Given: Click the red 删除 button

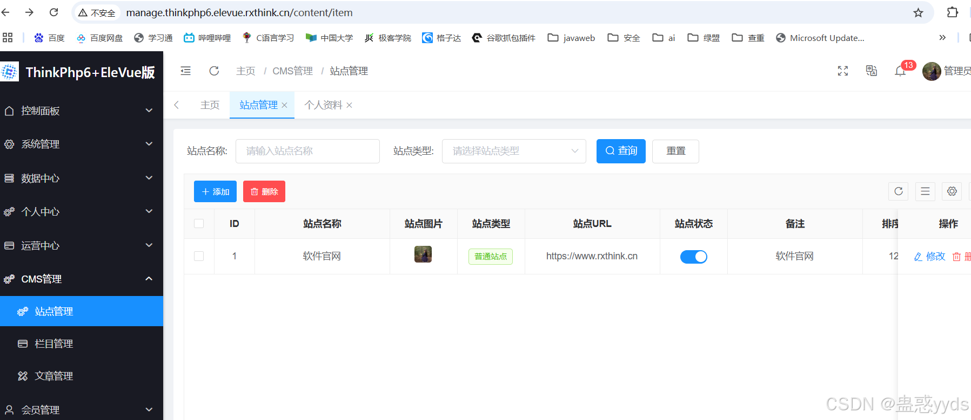Looking at the screenshot, I should click(x=264, y=191).
